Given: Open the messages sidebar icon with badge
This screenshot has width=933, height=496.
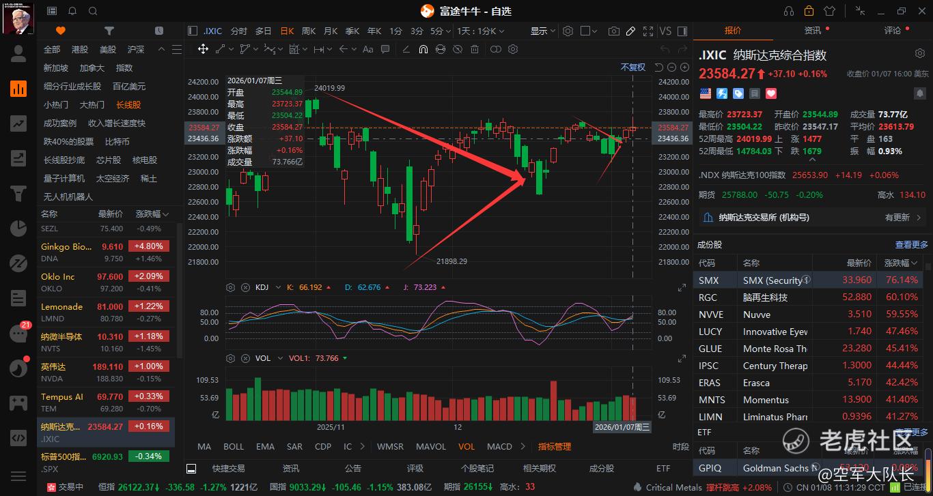Looking at the screenshot, I should click(x=18, y=333).
